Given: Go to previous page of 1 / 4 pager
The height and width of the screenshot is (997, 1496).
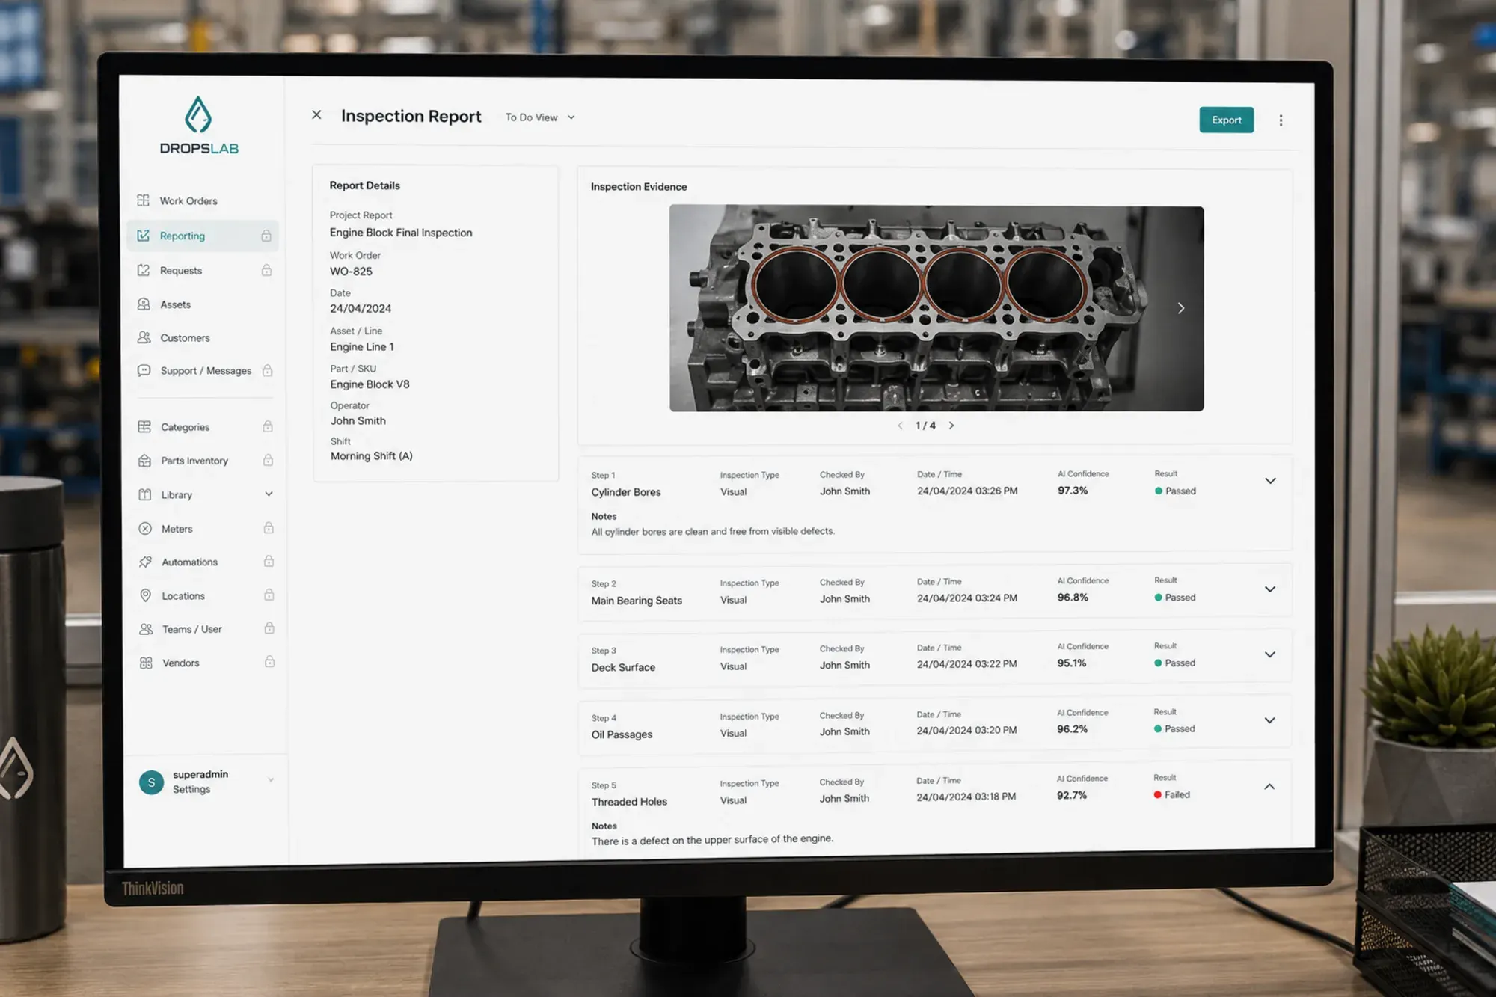Looking at the screenshot, I should point(900,426).
